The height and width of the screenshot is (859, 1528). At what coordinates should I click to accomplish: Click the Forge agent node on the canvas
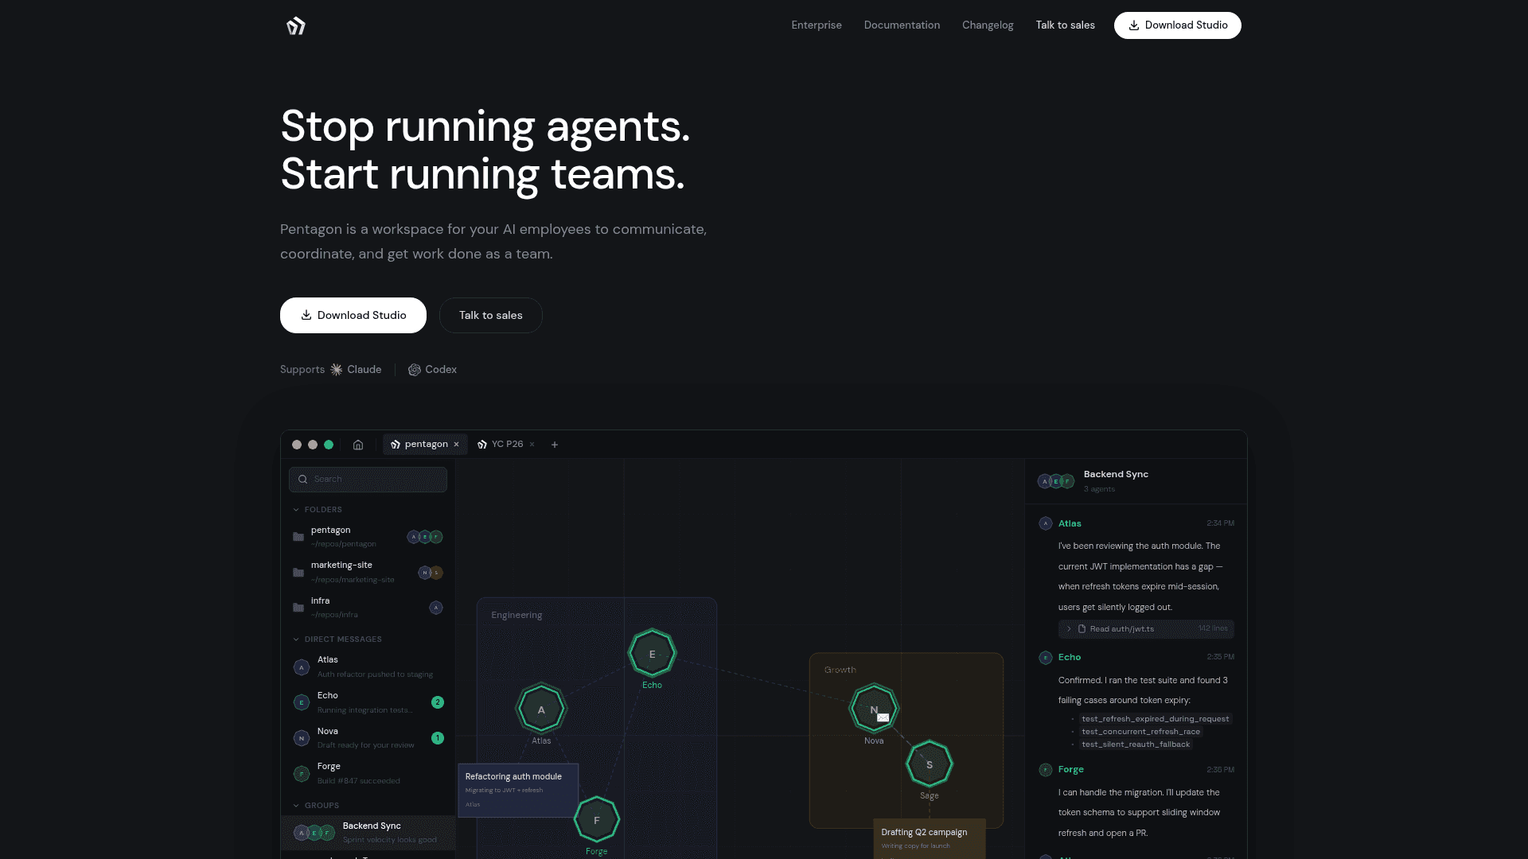tap(597, 820)
